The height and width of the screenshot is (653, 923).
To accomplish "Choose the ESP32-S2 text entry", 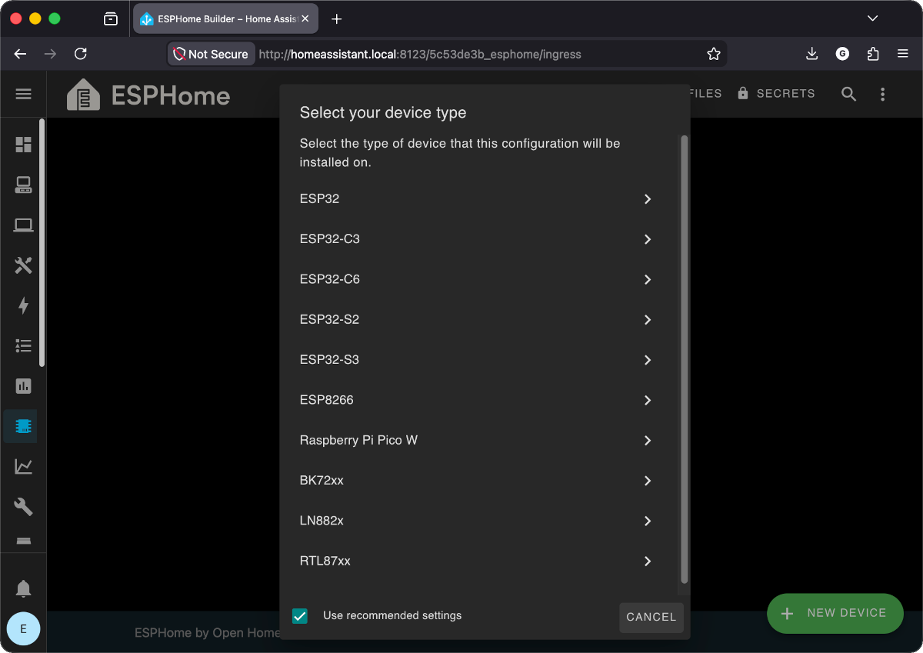I will (x=329, y=319).
